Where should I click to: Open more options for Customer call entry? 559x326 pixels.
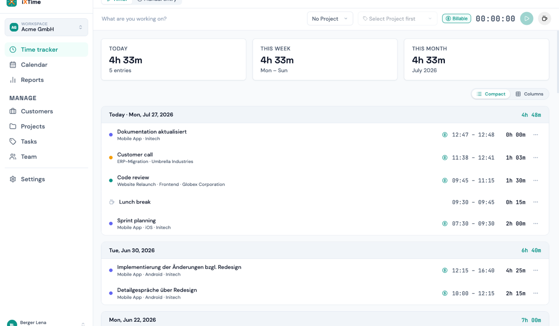pos(536,157)
